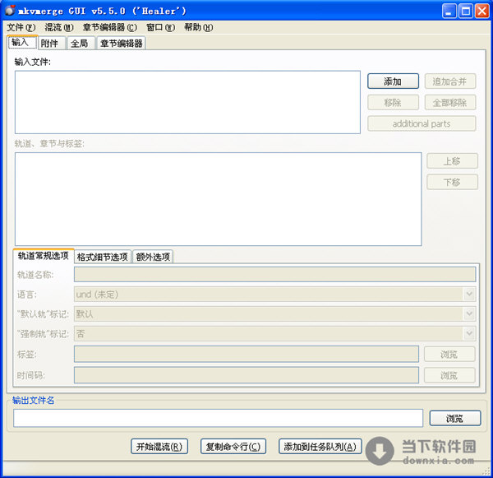Click the 下移 button
Image resolution: width=493 pixels, height=478 pixels.
[x=452, y=182]
